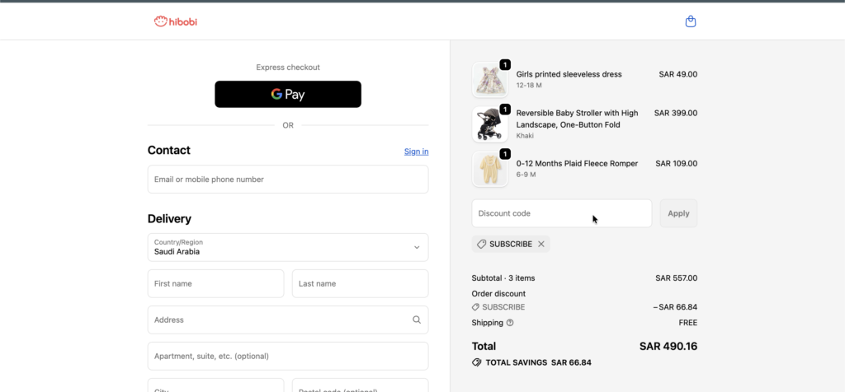This screenshot has width=845, height=392.
Task: Click the Girls printed sleeveless dress thumbnail
Action: pyautogui.click(x=490, y=80)
